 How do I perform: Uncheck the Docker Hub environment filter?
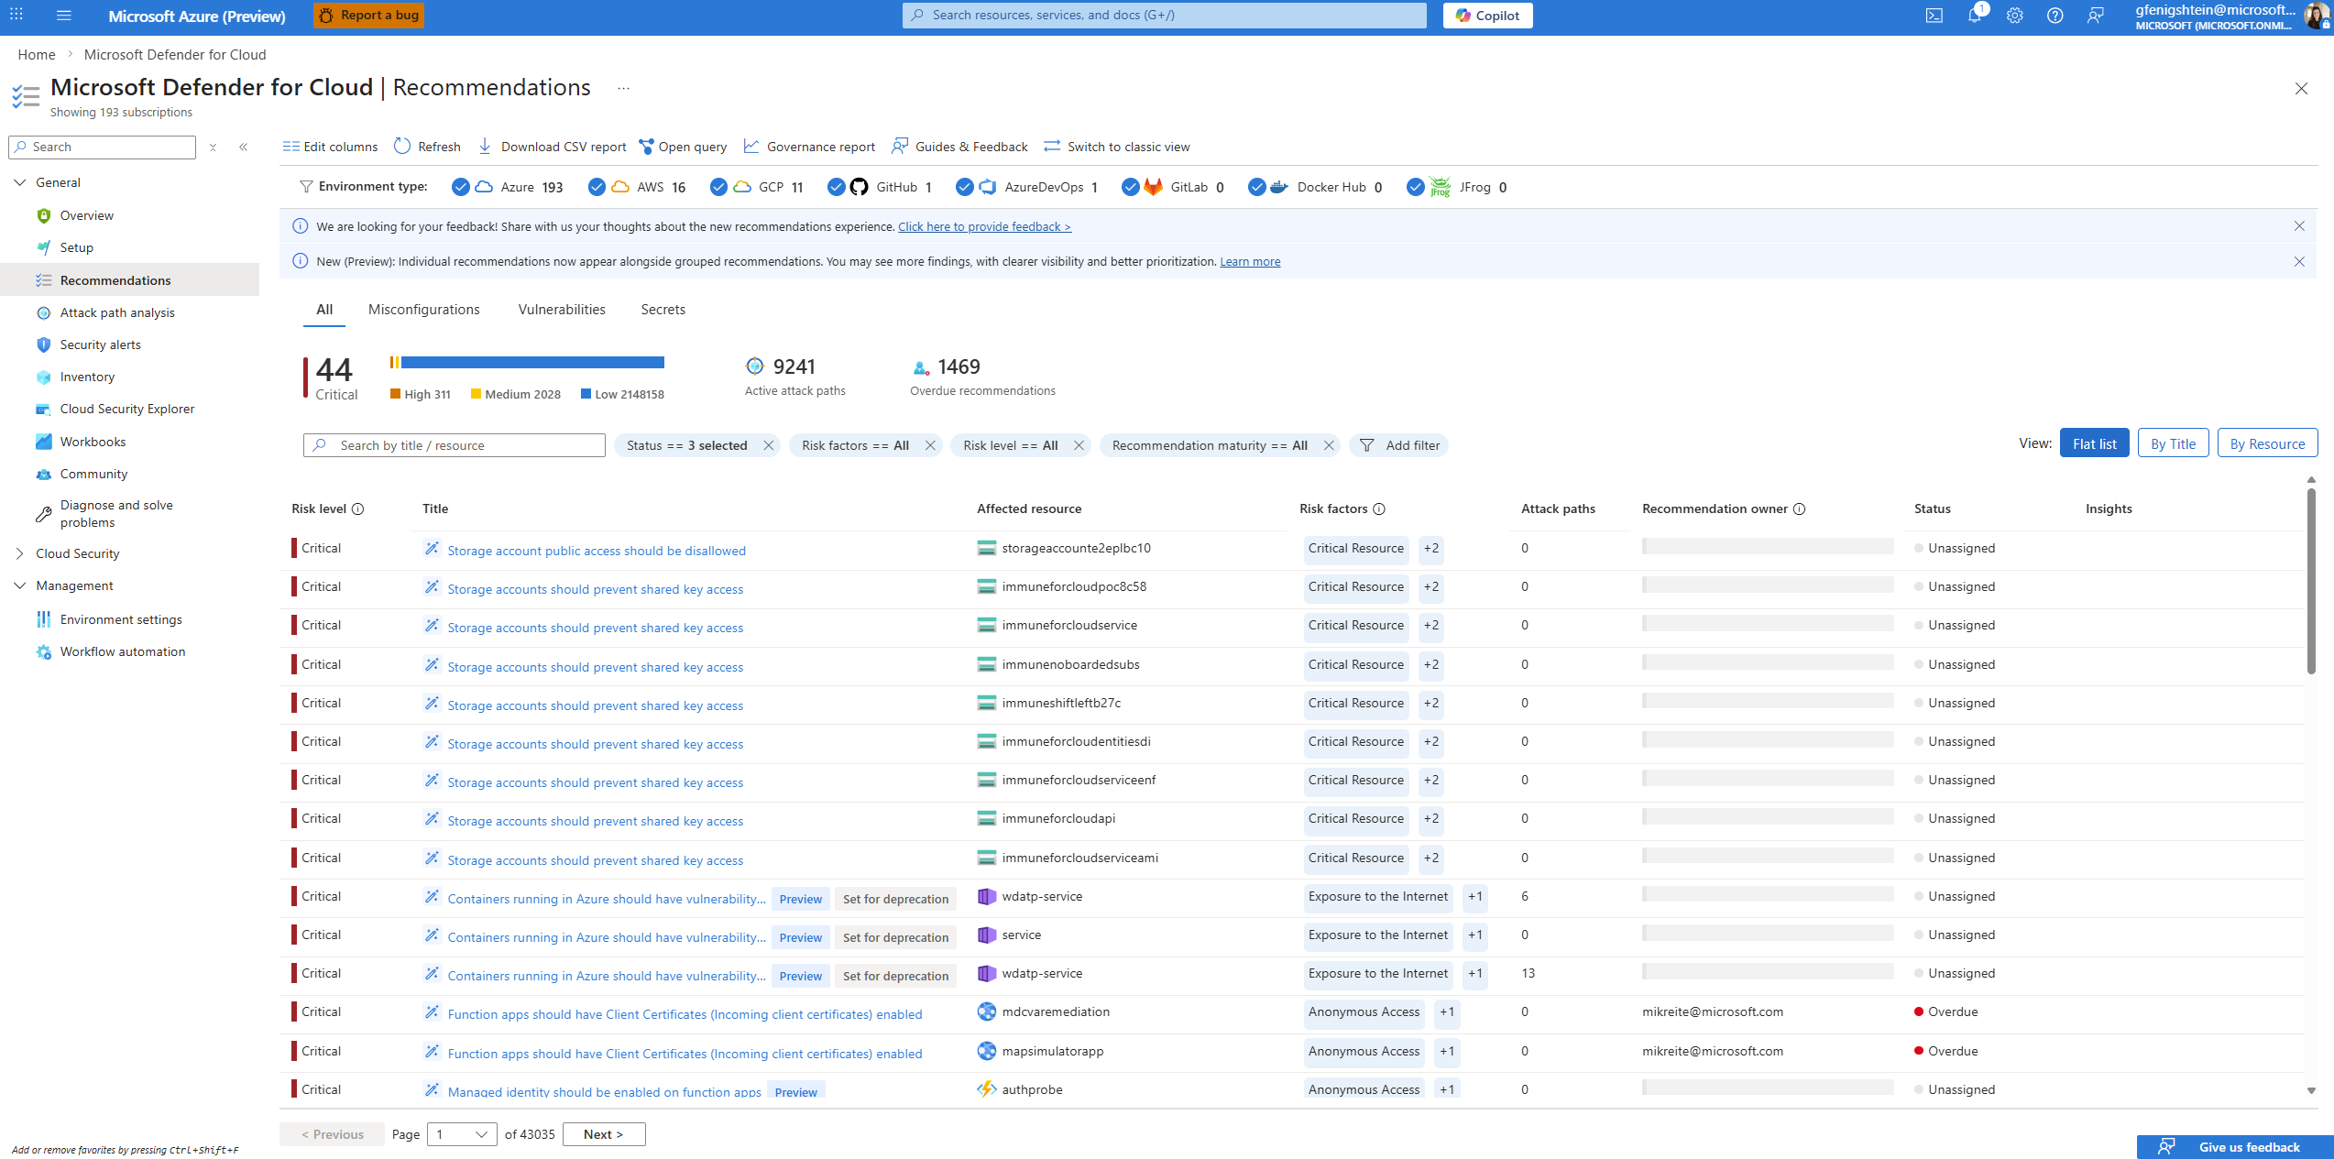click(x=1256, y=187)
